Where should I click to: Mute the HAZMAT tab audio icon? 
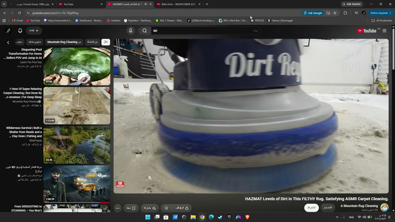[146, 4]
